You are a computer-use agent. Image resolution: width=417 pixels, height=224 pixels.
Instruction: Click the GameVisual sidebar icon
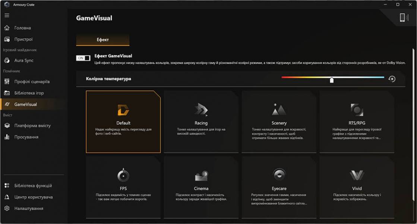(7, 105)
